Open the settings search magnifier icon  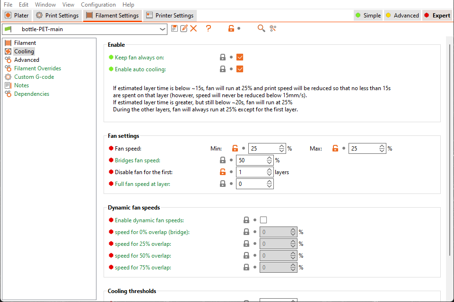click(x=261, y=28)
